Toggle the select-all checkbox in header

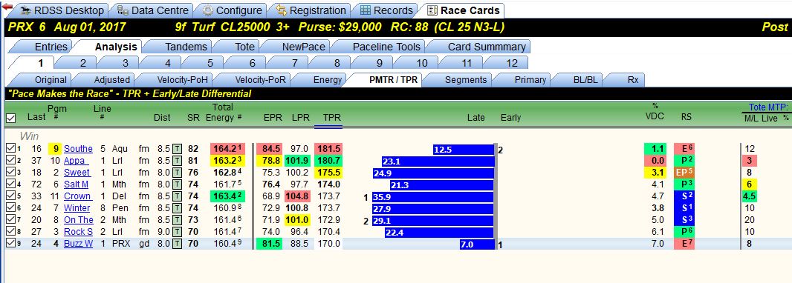pyautogui.click(x=10, y=118)
